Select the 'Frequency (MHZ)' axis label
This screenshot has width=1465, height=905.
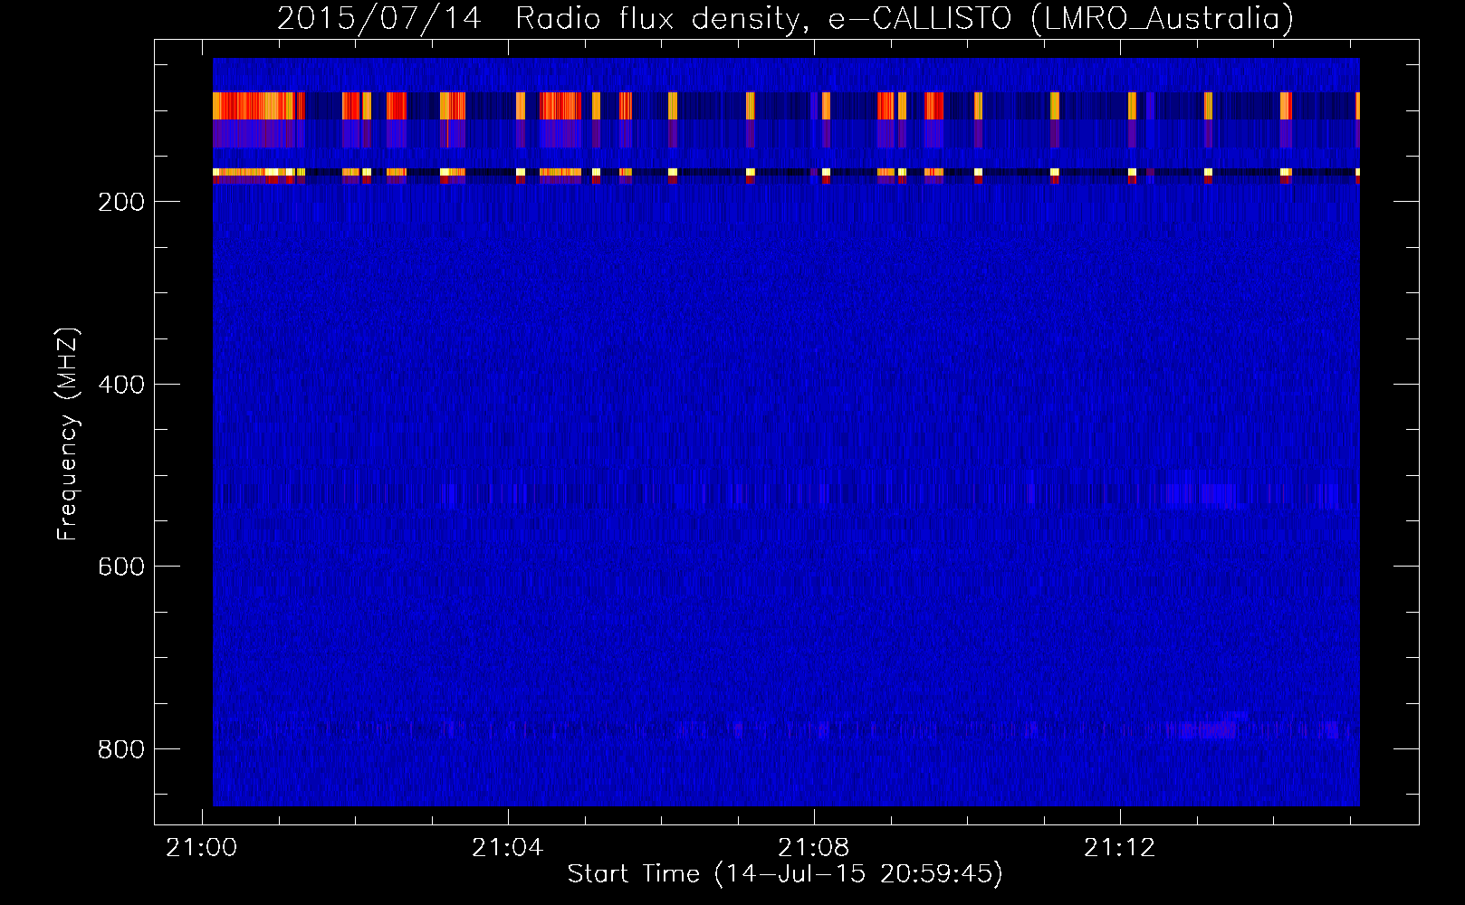[x=68, y=434]
